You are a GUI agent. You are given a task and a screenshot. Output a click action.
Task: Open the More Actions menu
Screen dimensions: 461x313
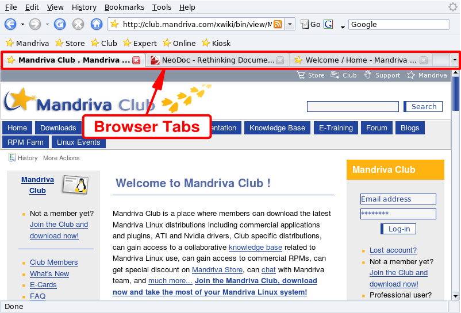61,158
